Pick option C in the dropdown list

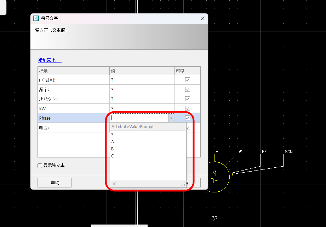coord(113,156)
